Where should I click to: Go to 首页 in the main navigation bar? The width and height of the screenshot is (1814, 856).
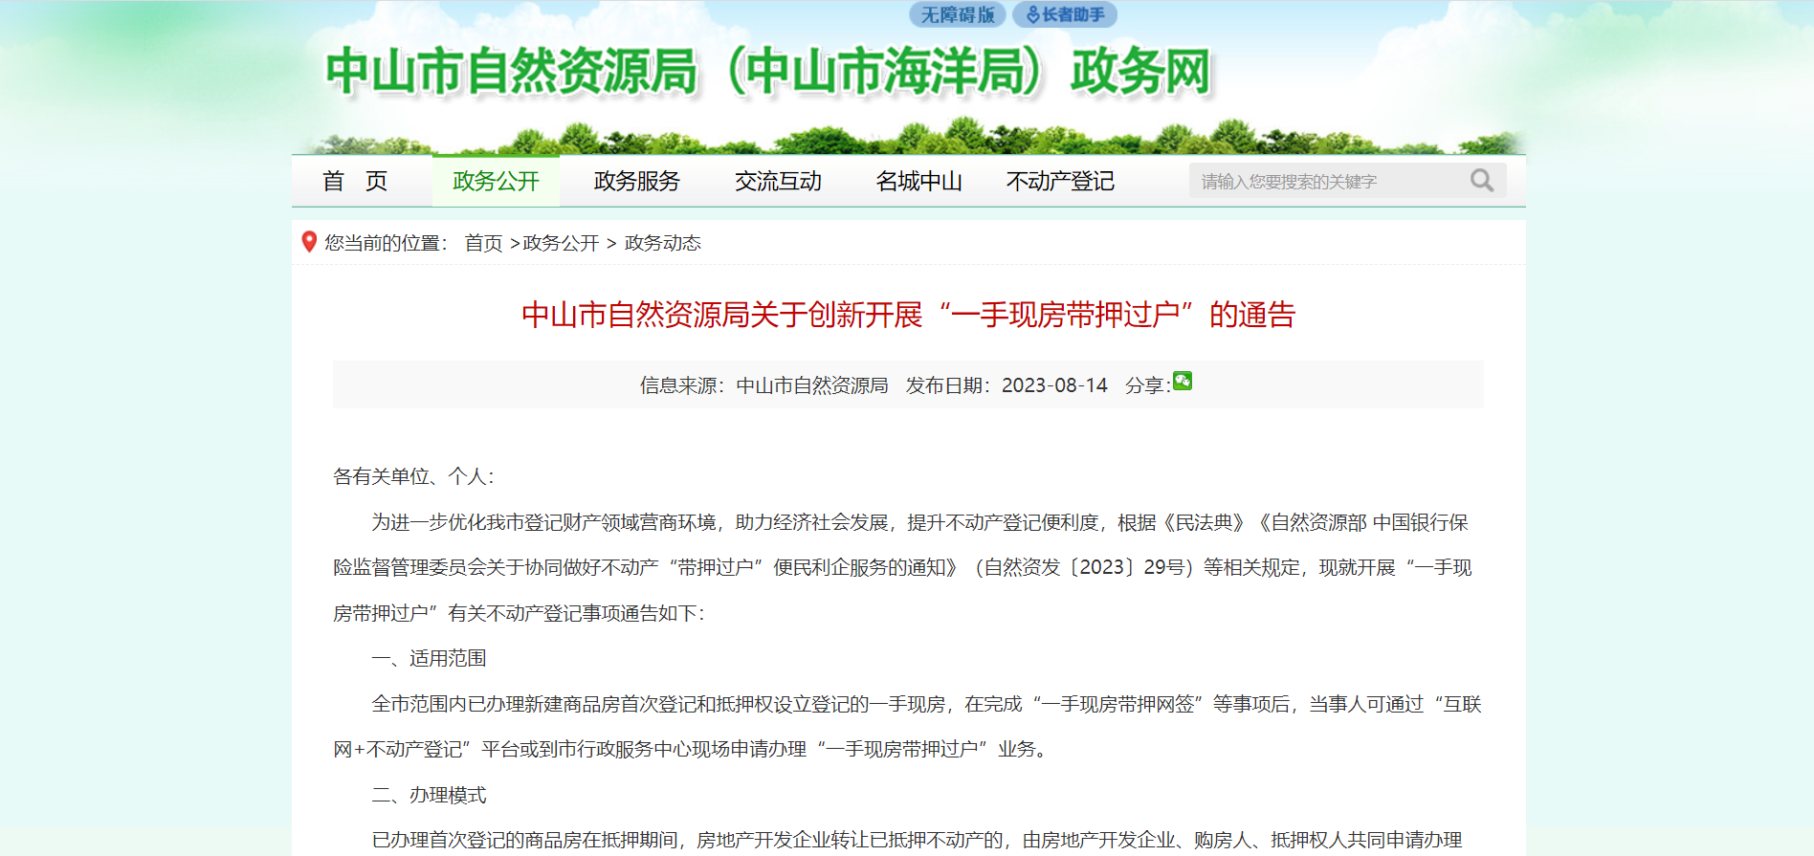pyautogui.click(x=355, y=182)
